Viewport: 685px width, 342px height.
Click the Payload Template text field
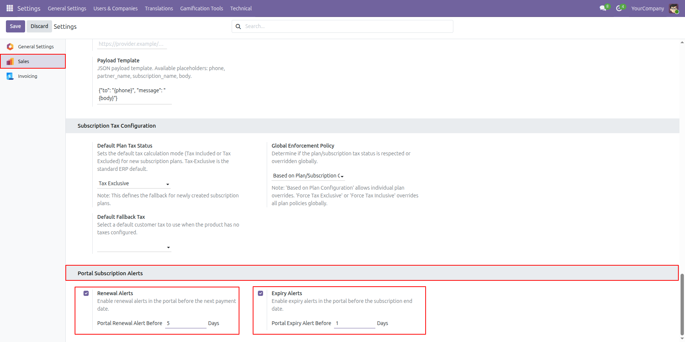tap(134, 94)
